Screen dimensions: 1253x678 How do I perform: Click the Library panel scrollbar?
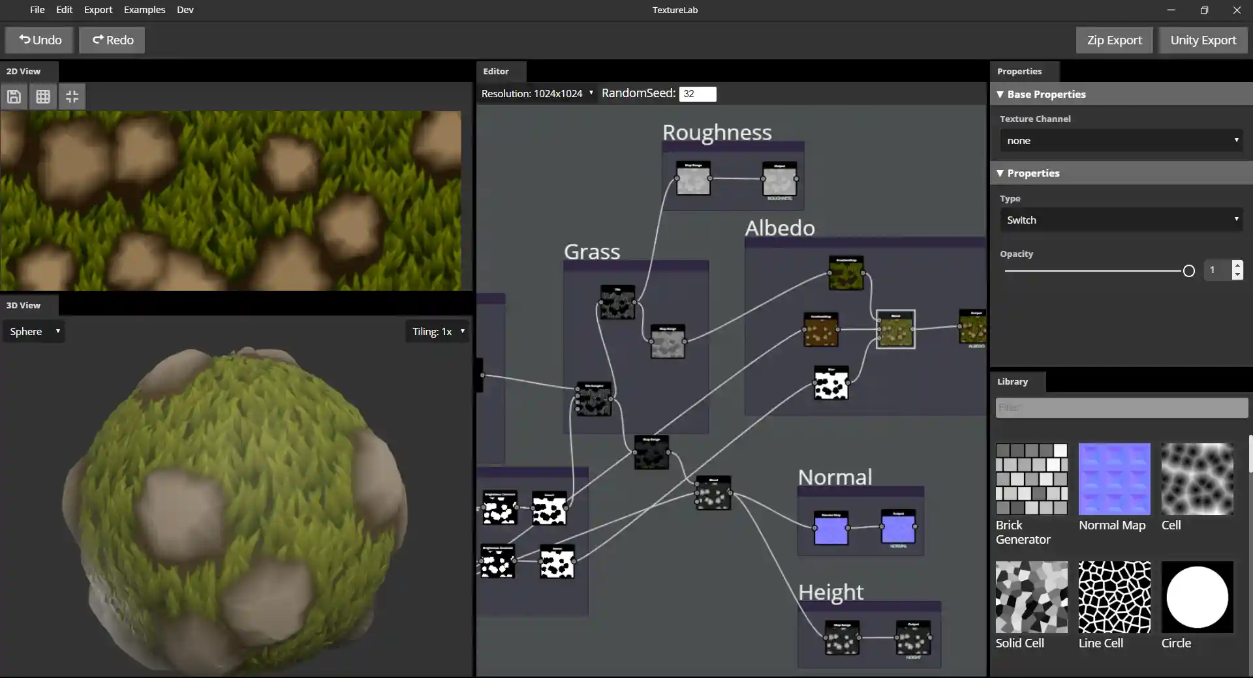1250,454
